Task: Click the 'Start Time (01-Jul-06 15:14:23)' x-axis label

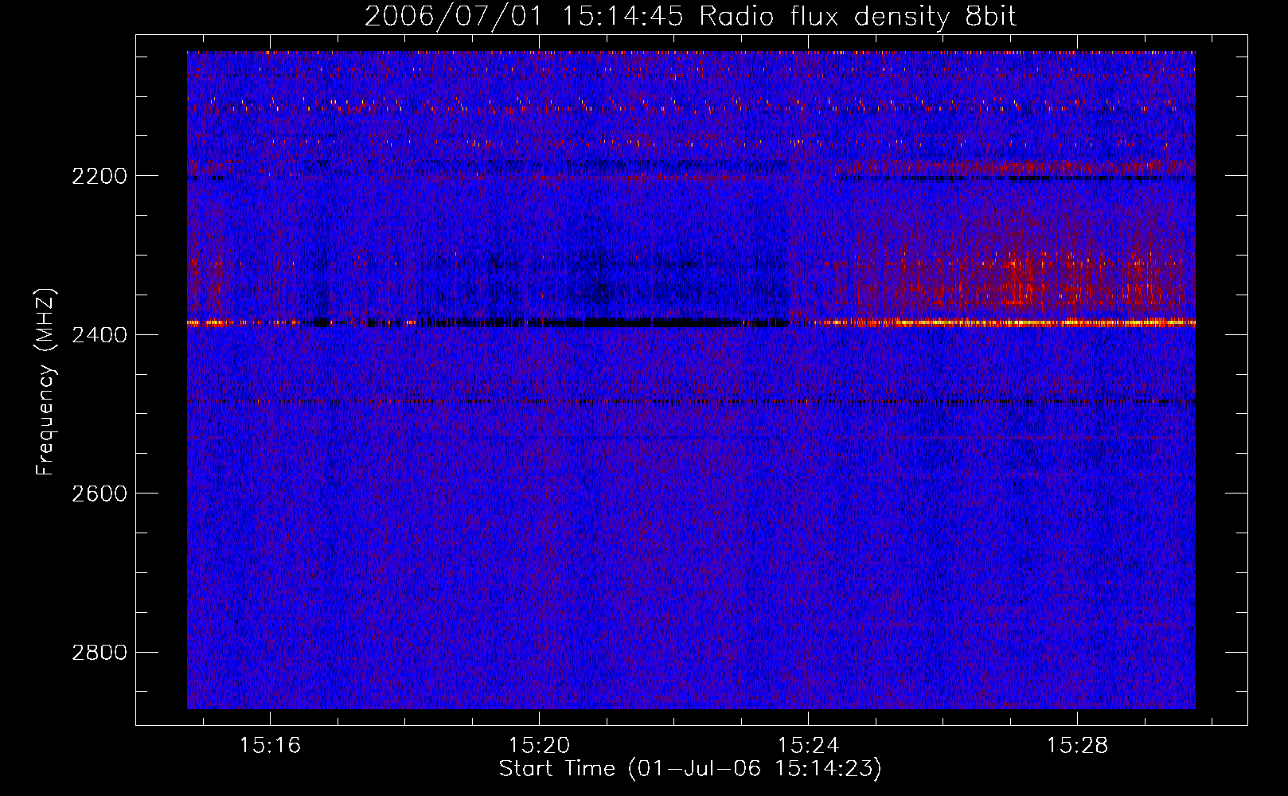Action: tap(690, 769)
